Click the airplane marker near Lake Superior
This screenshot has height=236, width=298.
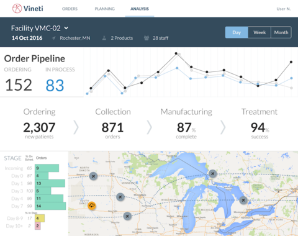click(212, 173)
